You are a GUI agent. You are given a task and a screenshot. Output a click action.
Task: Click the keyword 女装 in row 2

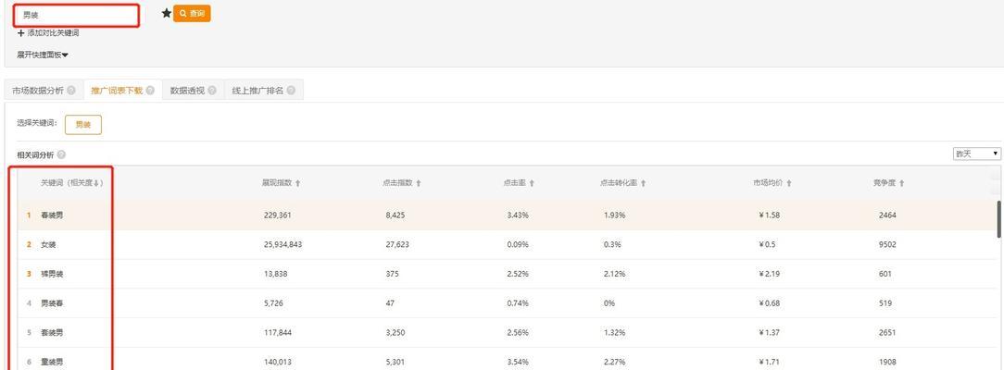49,245
